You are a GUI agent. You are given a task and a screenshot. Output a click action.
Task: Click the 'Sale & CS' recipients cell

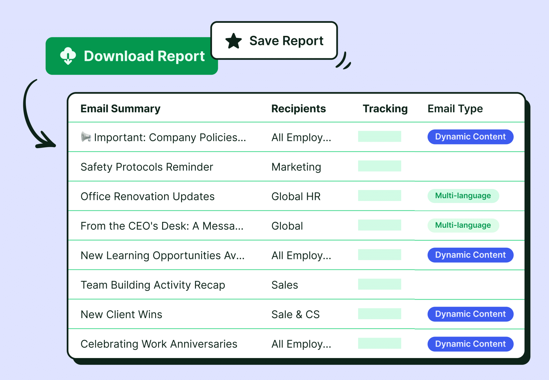coord(295,314)
